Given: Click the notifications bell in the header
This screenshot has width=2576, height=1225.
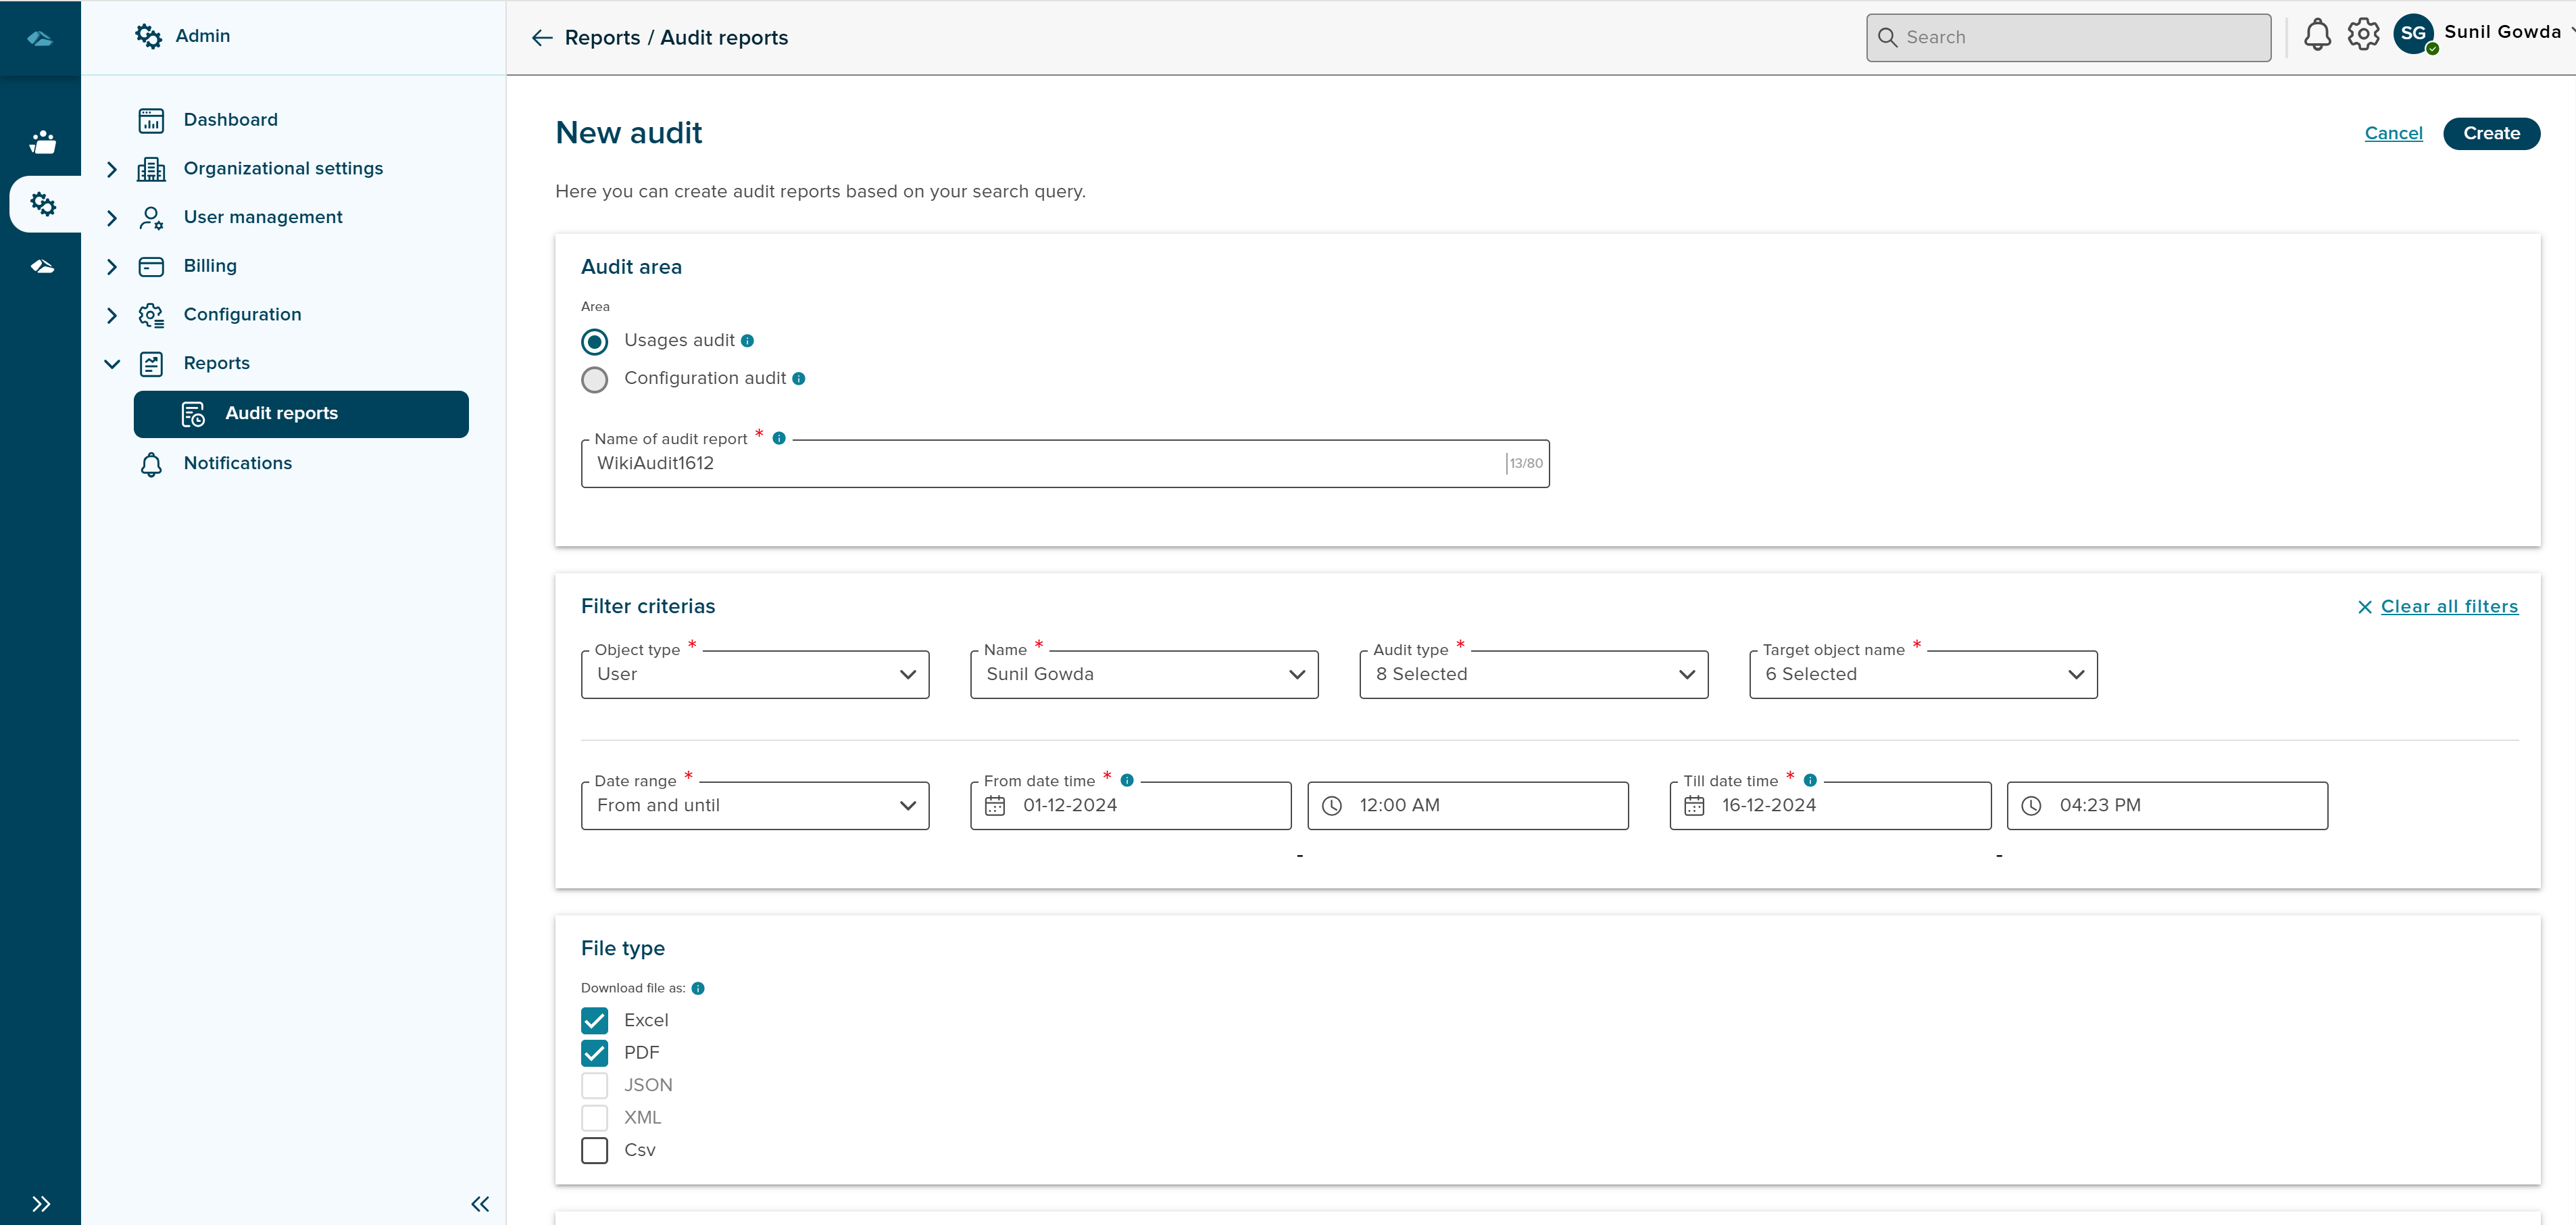Looking at the screenshot, I should (2318, 34).
